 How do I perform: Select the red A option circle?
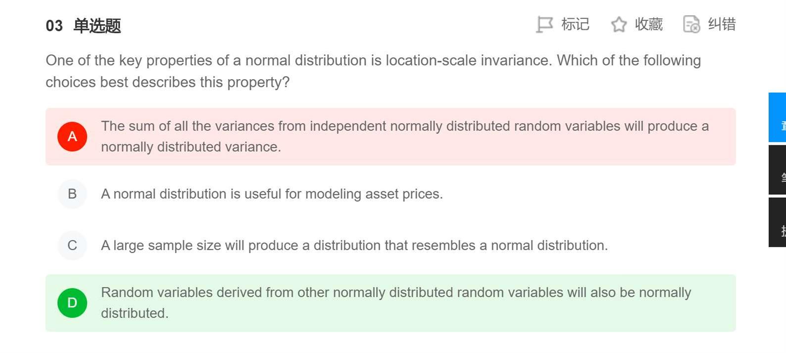tap(72, 136)
